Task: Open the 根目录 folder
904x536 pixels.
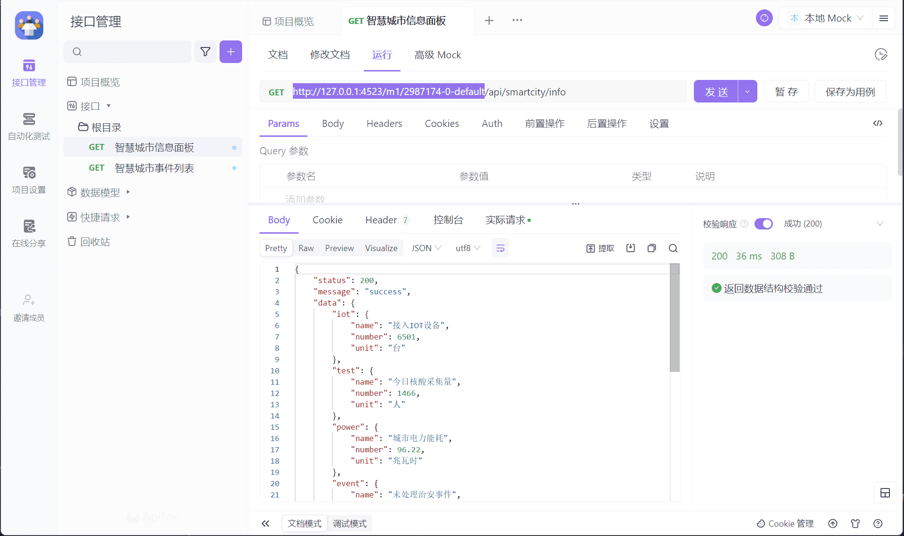Action: point(100,127)
